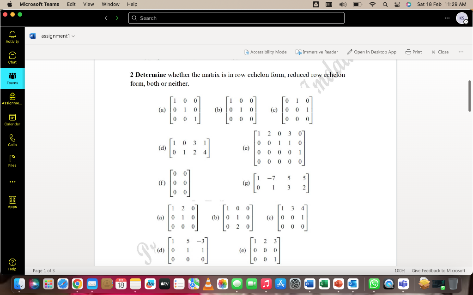Click inside the Teams search bar

tap(236, 18)
